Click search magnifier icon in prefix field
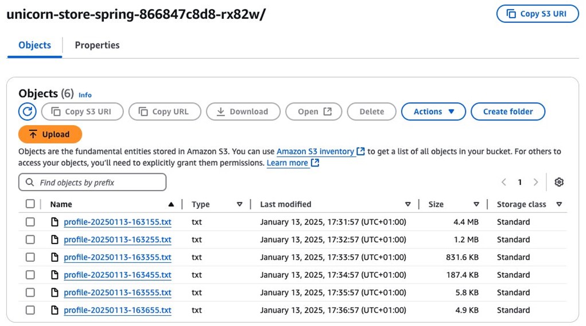This screenshot has height=326, width=586. tap(29, 182)
